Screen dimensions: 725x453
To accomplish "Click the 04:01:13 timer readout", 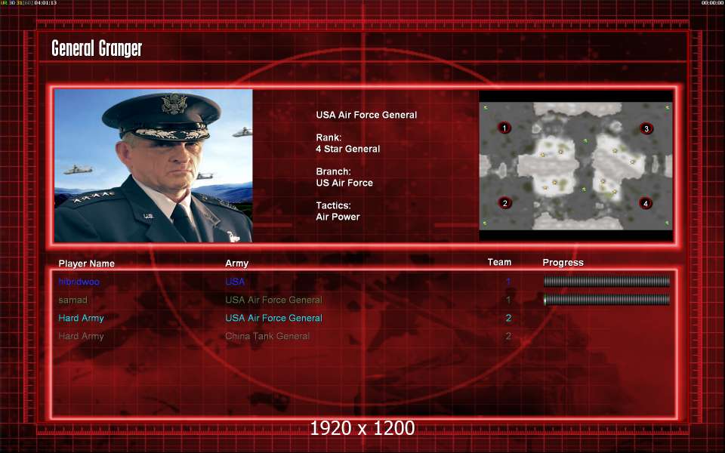I will point(45,3).
